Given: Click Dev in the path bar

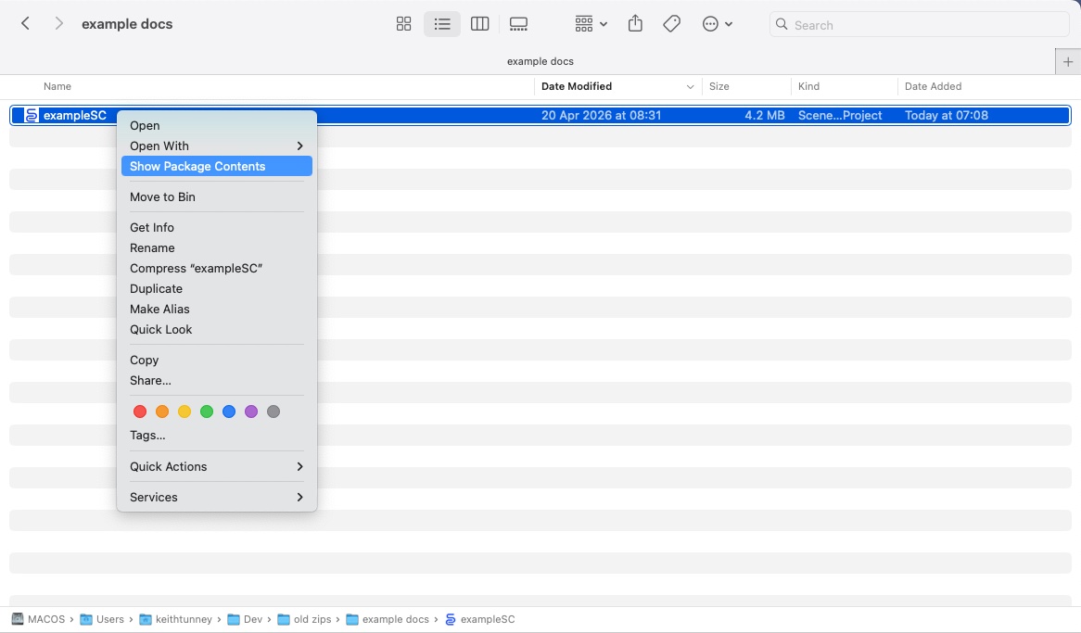Looking at the screenshot, I should 245,619.
